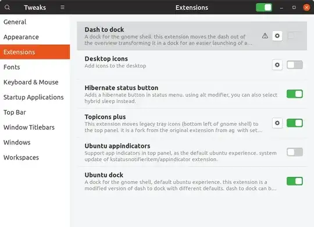Enable the Desktop icons extension
The height and width of the screenshot is (227, 314).
[x=295, y=65]
